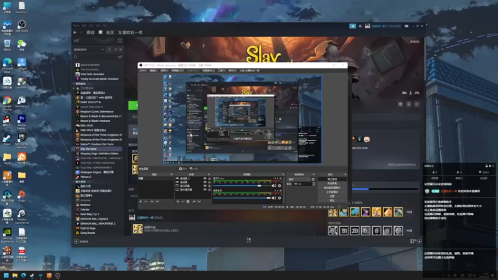This screenshot has height=280, width=498.
Task: Open Steam Store tab
Action: (x=90, y=32)
